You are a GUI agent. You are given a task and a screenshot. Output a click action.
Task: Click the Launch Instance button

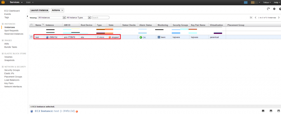(x=39, y=10)
